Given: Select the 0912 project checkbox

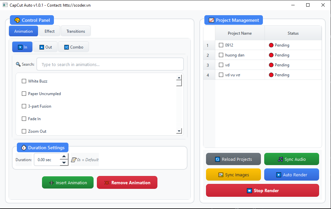Looking at the screenshot, I should click(221, 45).
